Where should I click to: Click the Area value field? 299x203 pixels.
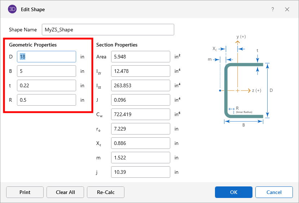[x=140, y=57]
